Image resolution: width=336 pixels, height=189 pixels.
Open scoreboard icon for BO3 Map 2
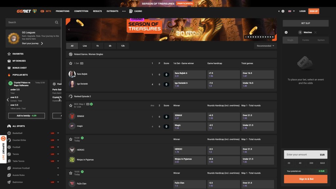tap(88, 104)
